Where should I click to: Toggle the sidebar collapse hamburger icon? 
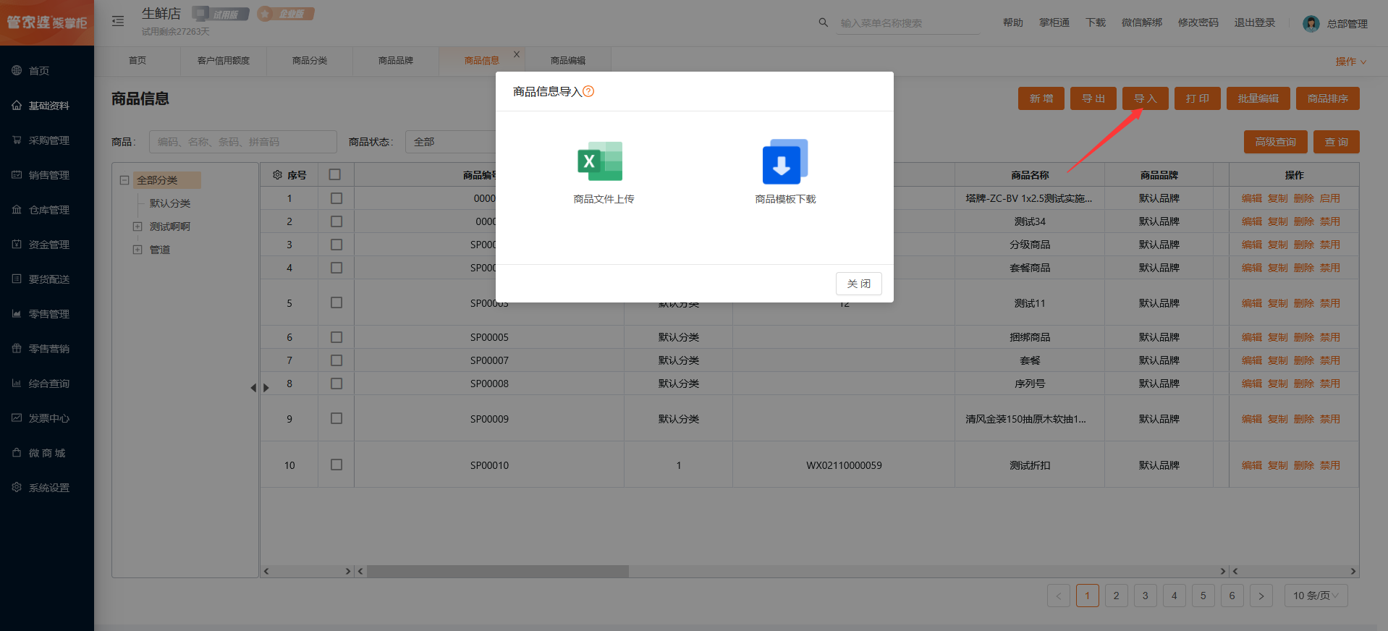pyautogui.click(x=118, y=21)
